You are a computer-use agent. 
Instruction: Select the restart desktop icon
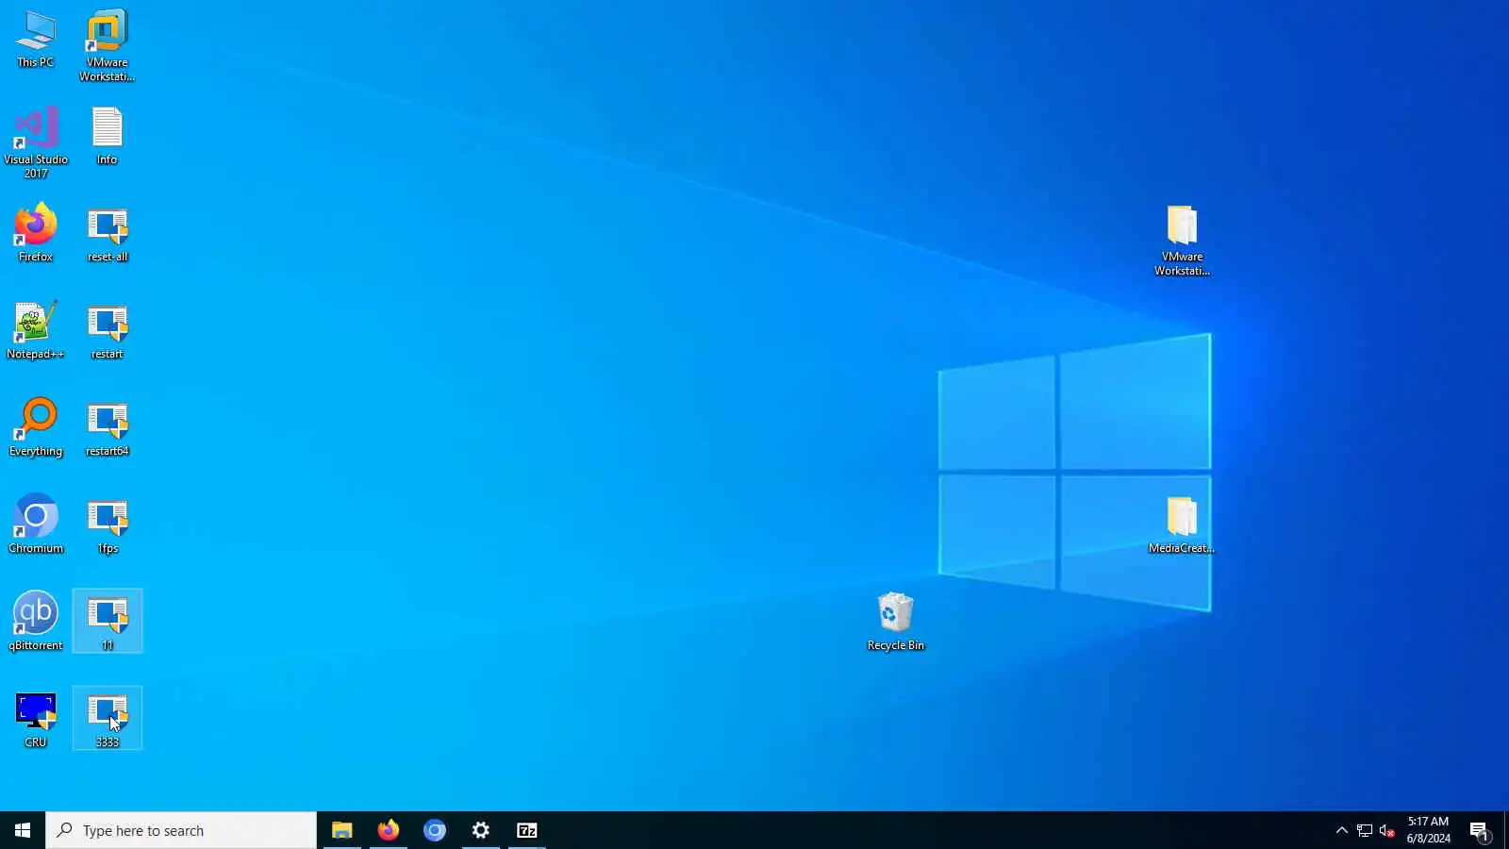tap(107, 332)
